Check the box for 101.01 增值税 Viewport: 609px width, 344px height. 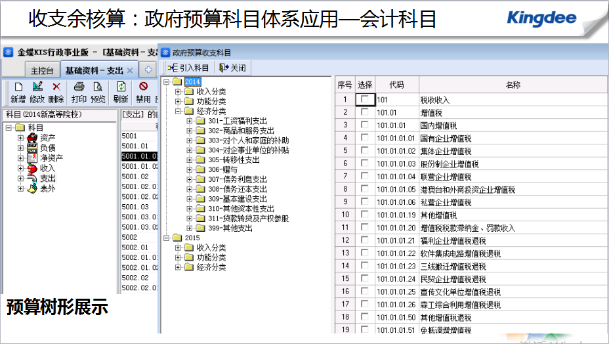pyautogui.click(x=365, y=112)
